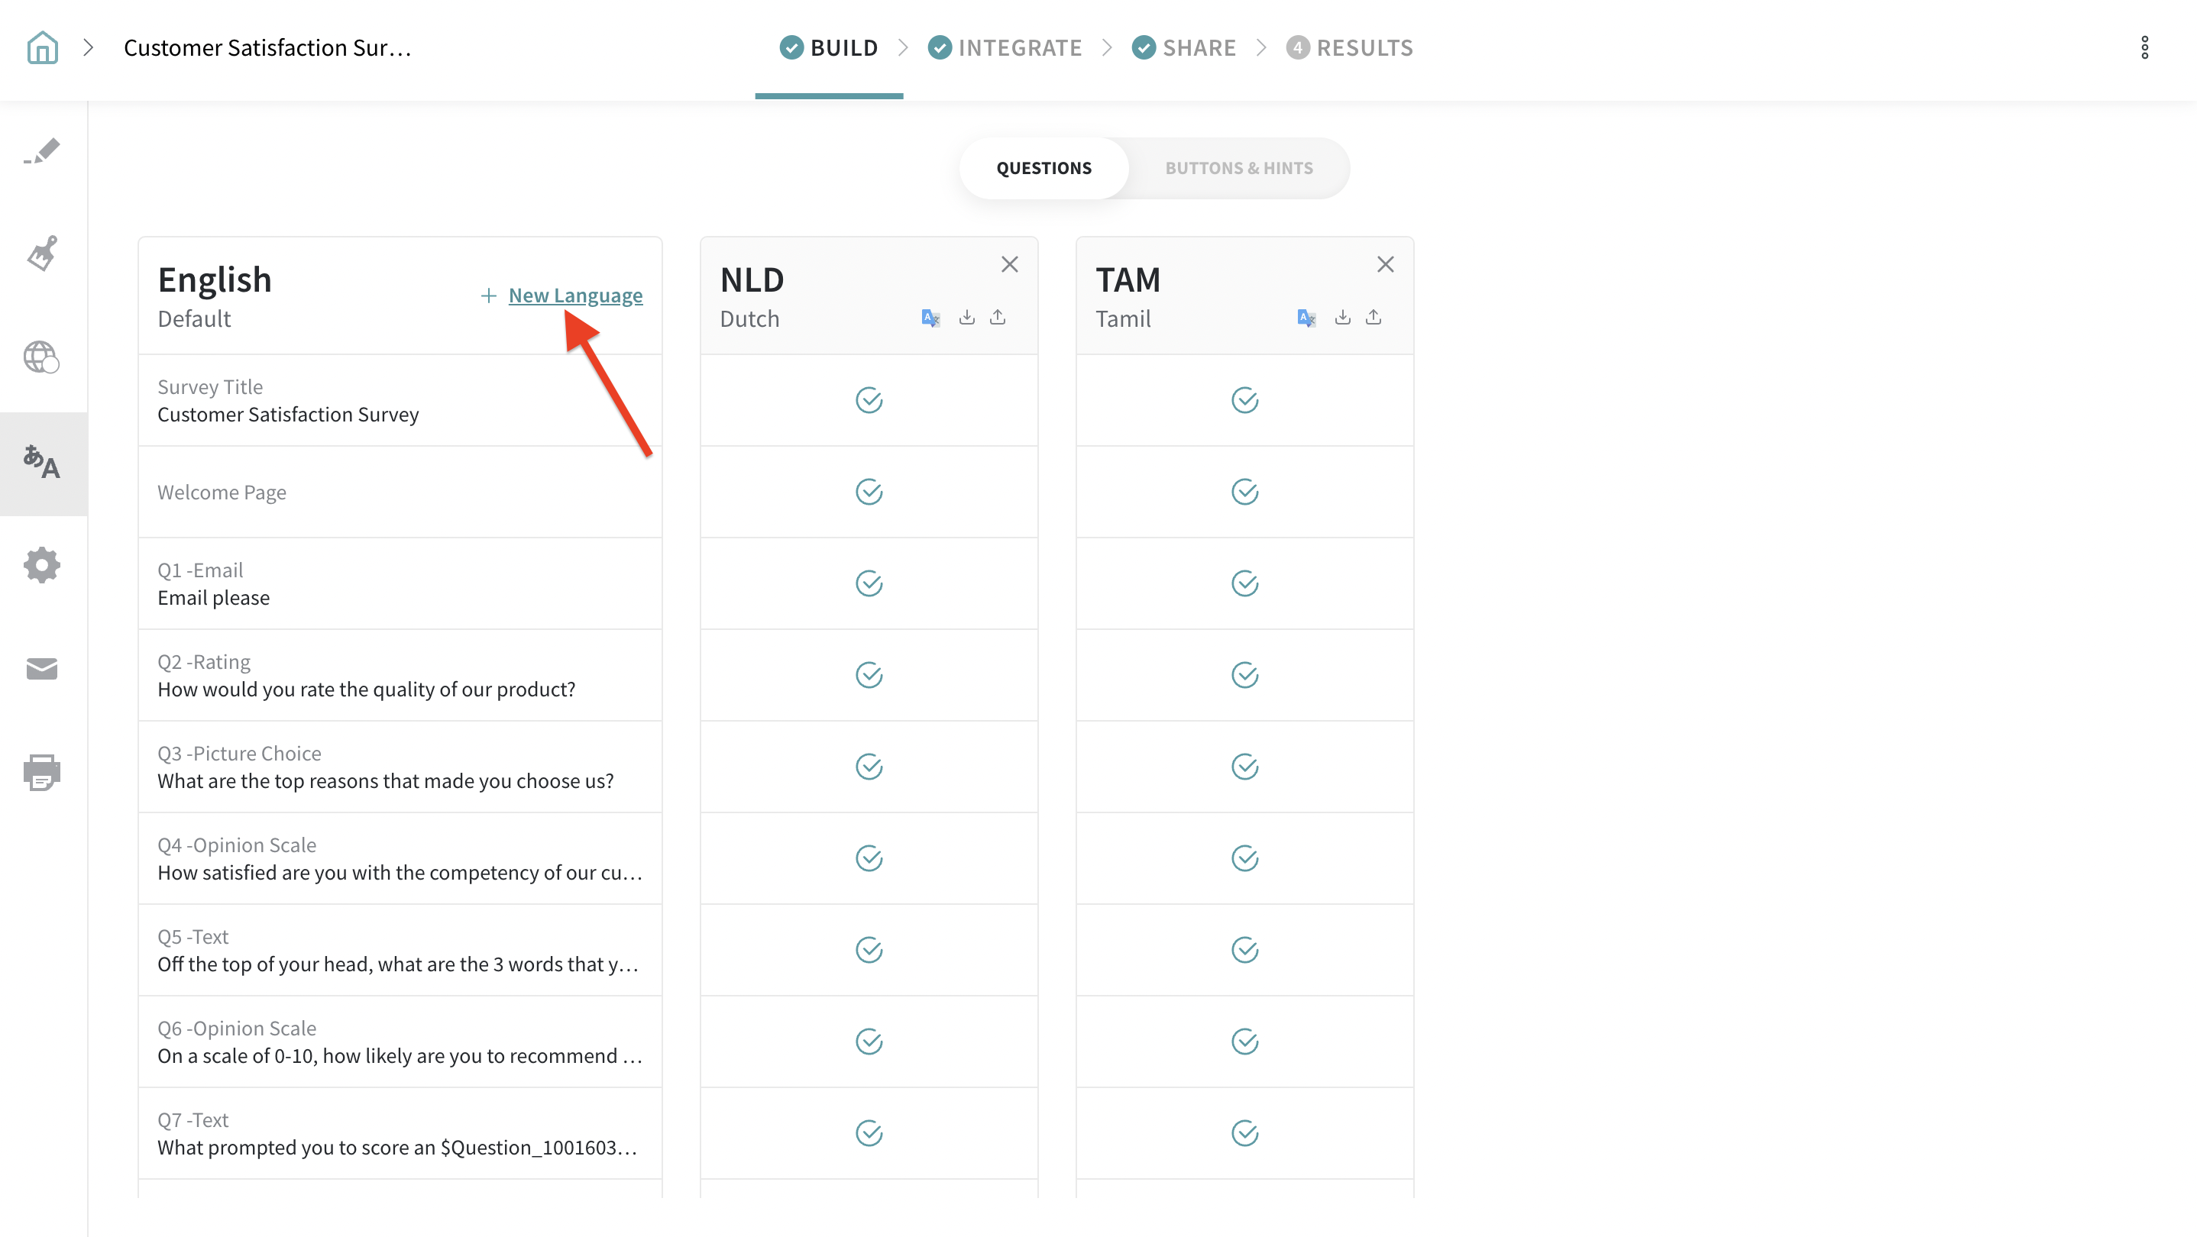Screen dimensions: 2197x1237
Task: Download the Tamil translation file
Action: tap(1341, 317)
